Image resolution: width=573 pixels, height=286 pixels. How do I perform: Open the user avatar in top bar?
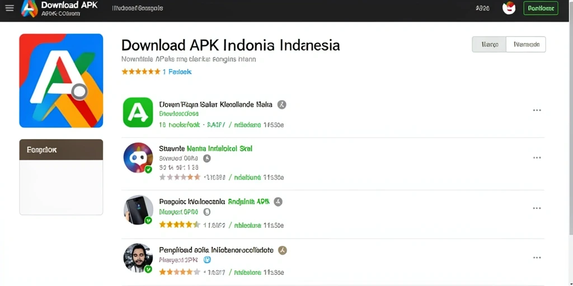[509, 8]
